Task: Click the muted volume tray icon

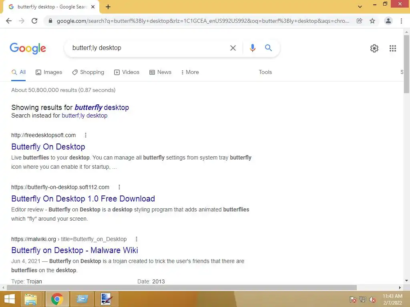Action: point(372,299)
